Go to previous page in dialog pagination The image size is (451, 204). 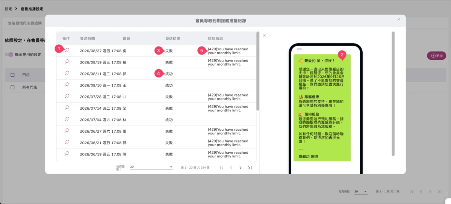231,168
